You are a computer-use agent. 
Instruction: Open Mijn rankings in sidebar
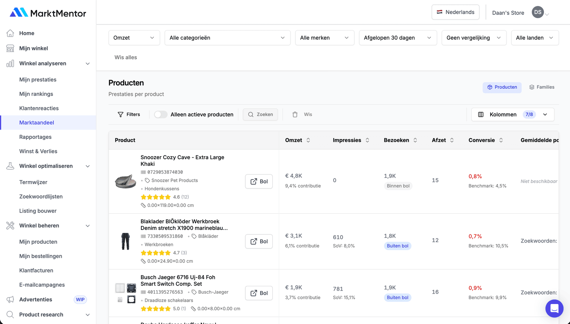pyautogui.click(x=36, y=94)
